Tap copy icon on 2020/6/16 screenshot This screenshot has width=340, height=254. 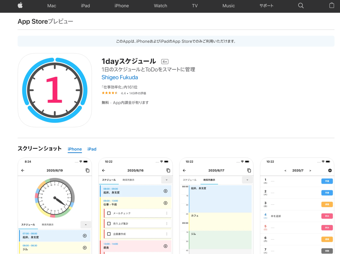pyautogui.click(x=168, y=171)
